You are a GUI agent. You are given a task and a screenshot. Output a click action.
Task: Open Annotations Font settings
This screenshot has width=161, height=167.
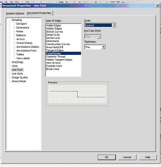26,50
